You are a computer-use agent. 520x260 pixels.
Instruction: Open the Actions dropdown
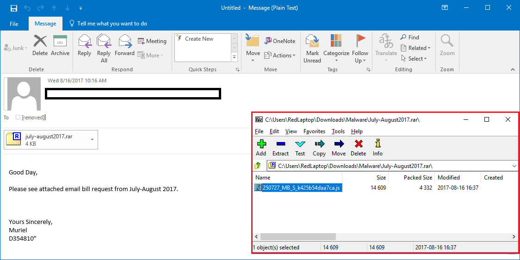click(x=279, y=56)
